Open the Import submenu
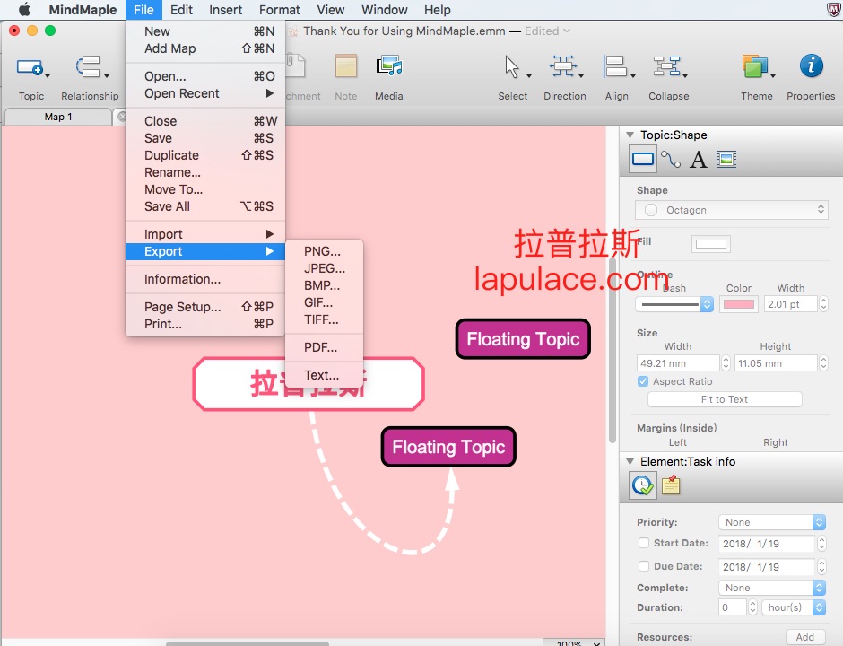Image resolution: width=843 pixels, height=646 pixels. coord(205,234)
